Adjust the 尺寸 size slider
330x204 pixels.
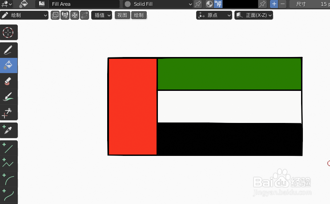pos(310,4)
